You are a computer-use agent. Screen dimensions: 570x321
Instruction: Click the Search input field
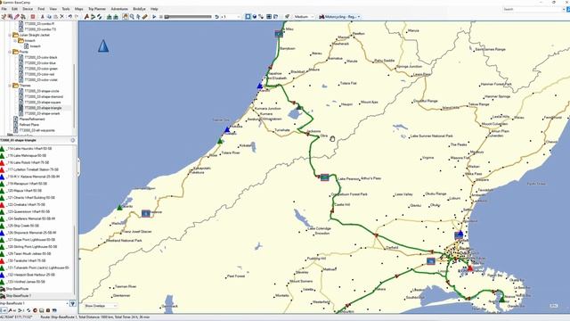533,9
